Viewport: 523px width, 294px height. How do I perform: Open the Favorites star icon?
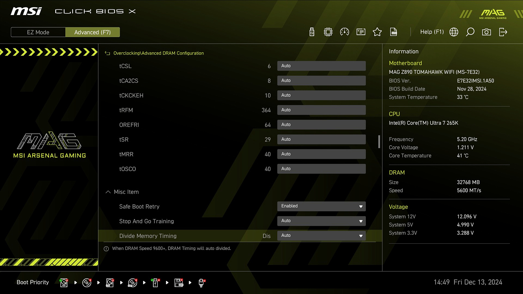tap(377, 32)
